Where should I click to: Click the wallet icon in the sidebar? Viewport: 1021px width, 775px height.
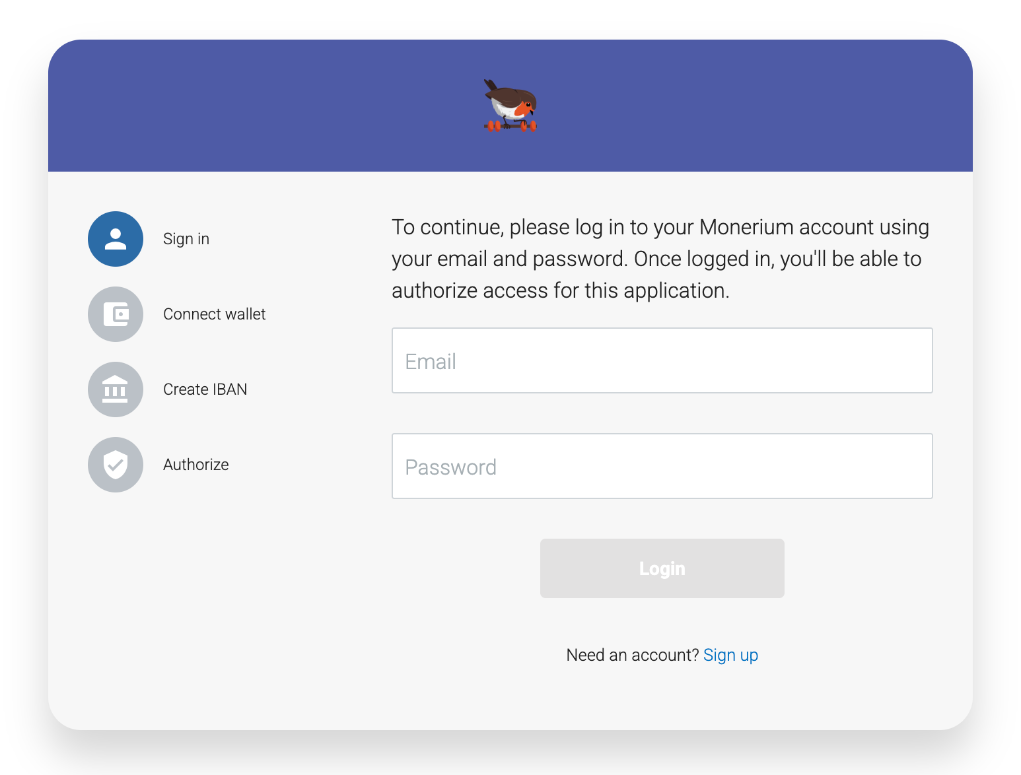[116, 314]
